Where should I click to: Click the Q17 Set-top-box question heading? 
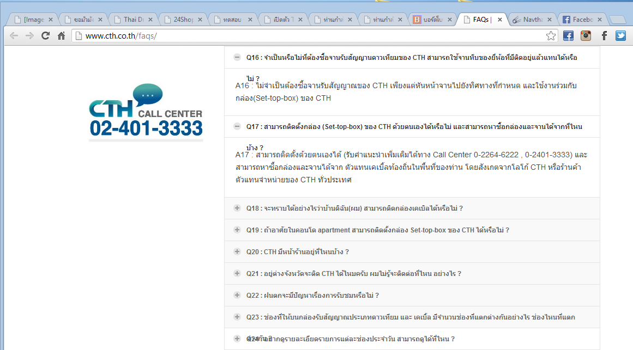click(x=414, y=127)
